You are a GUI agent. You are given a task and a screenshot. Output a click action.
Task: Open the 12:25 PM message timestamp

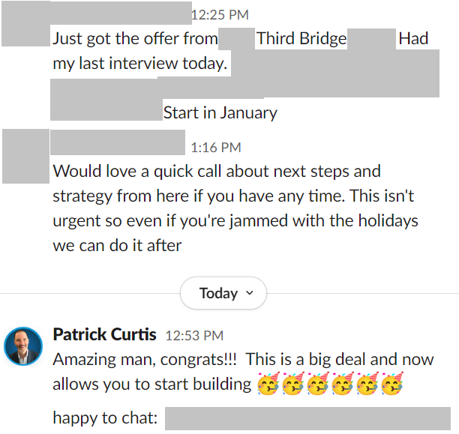(x=220, y=14)
